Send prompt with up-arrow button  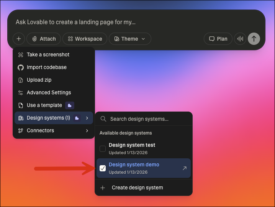point(254,39)
